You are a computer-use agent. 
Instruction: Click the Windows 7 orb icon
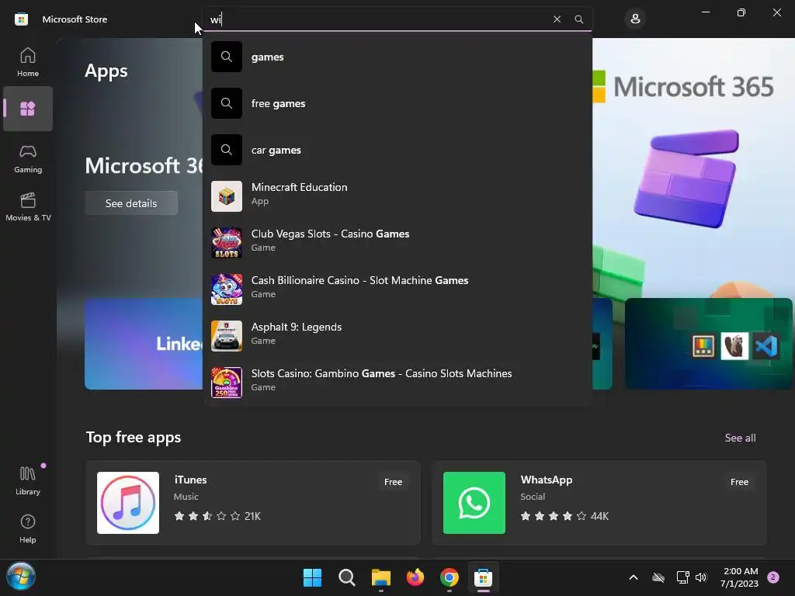click(21, 577)
